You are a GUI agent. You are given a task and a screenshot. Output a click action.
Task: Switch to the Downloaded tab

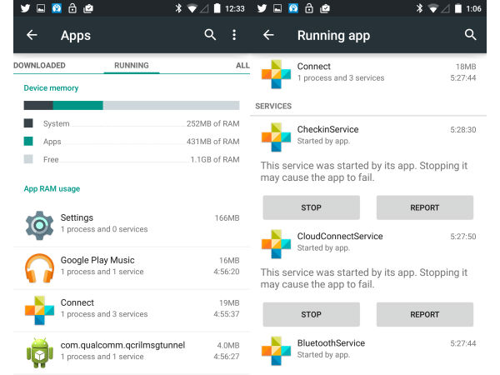point(39,65)
